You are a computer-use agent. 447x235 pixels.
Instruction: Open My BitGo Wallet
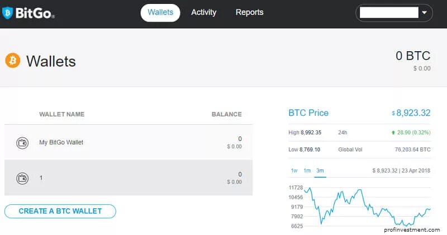61,143
